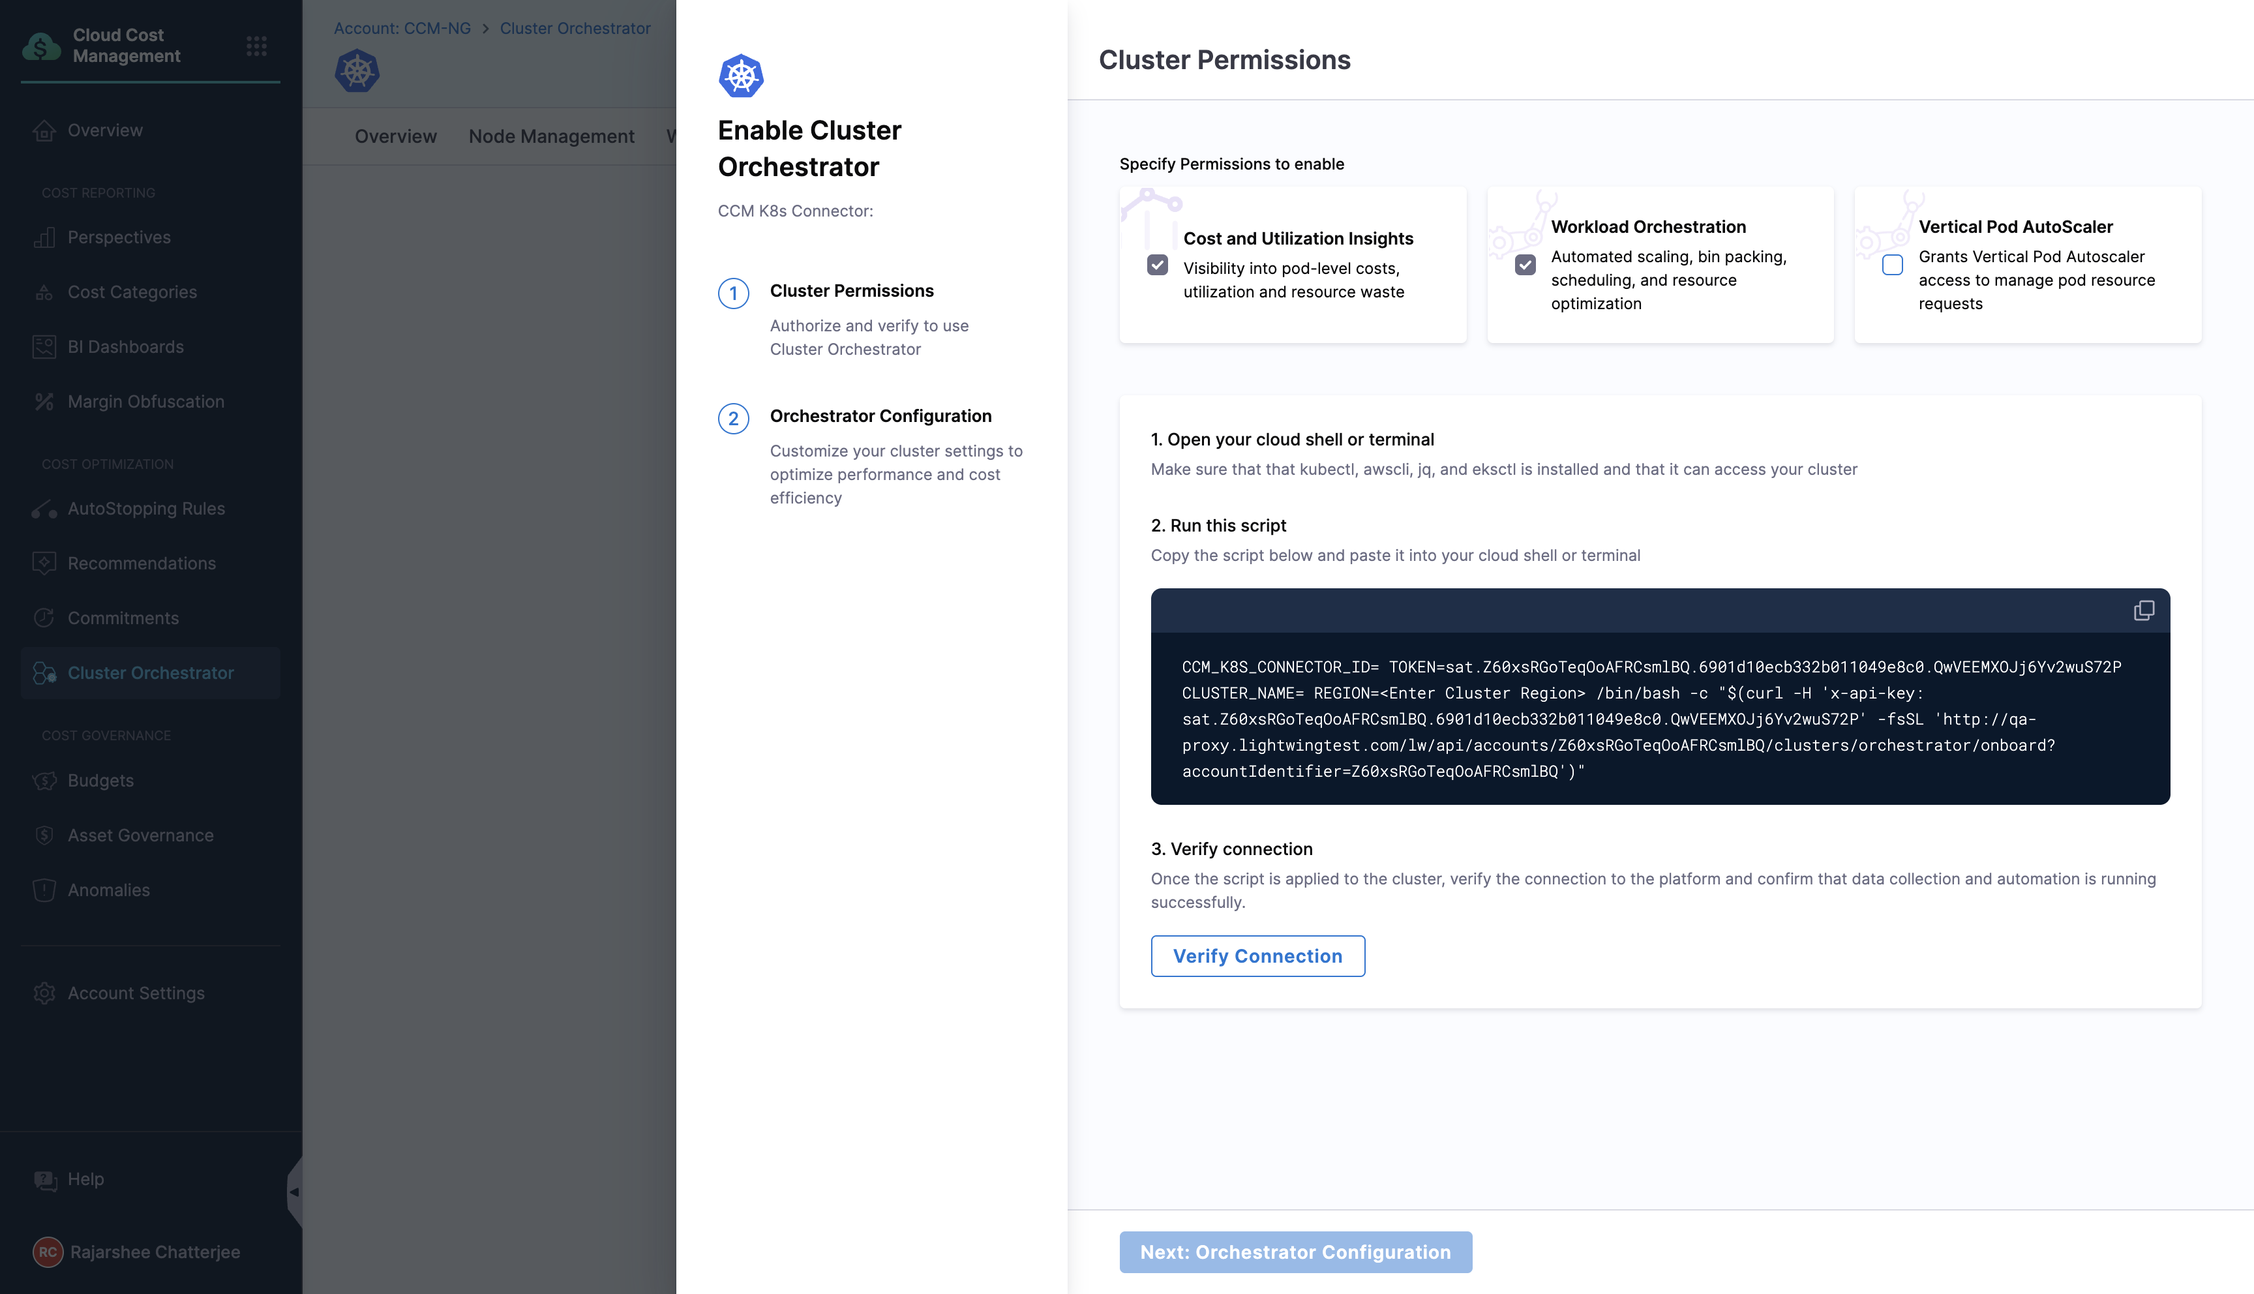
Task: Enable Vertical Pod AutoScaler checkbox
Action: pos(1893,265)
